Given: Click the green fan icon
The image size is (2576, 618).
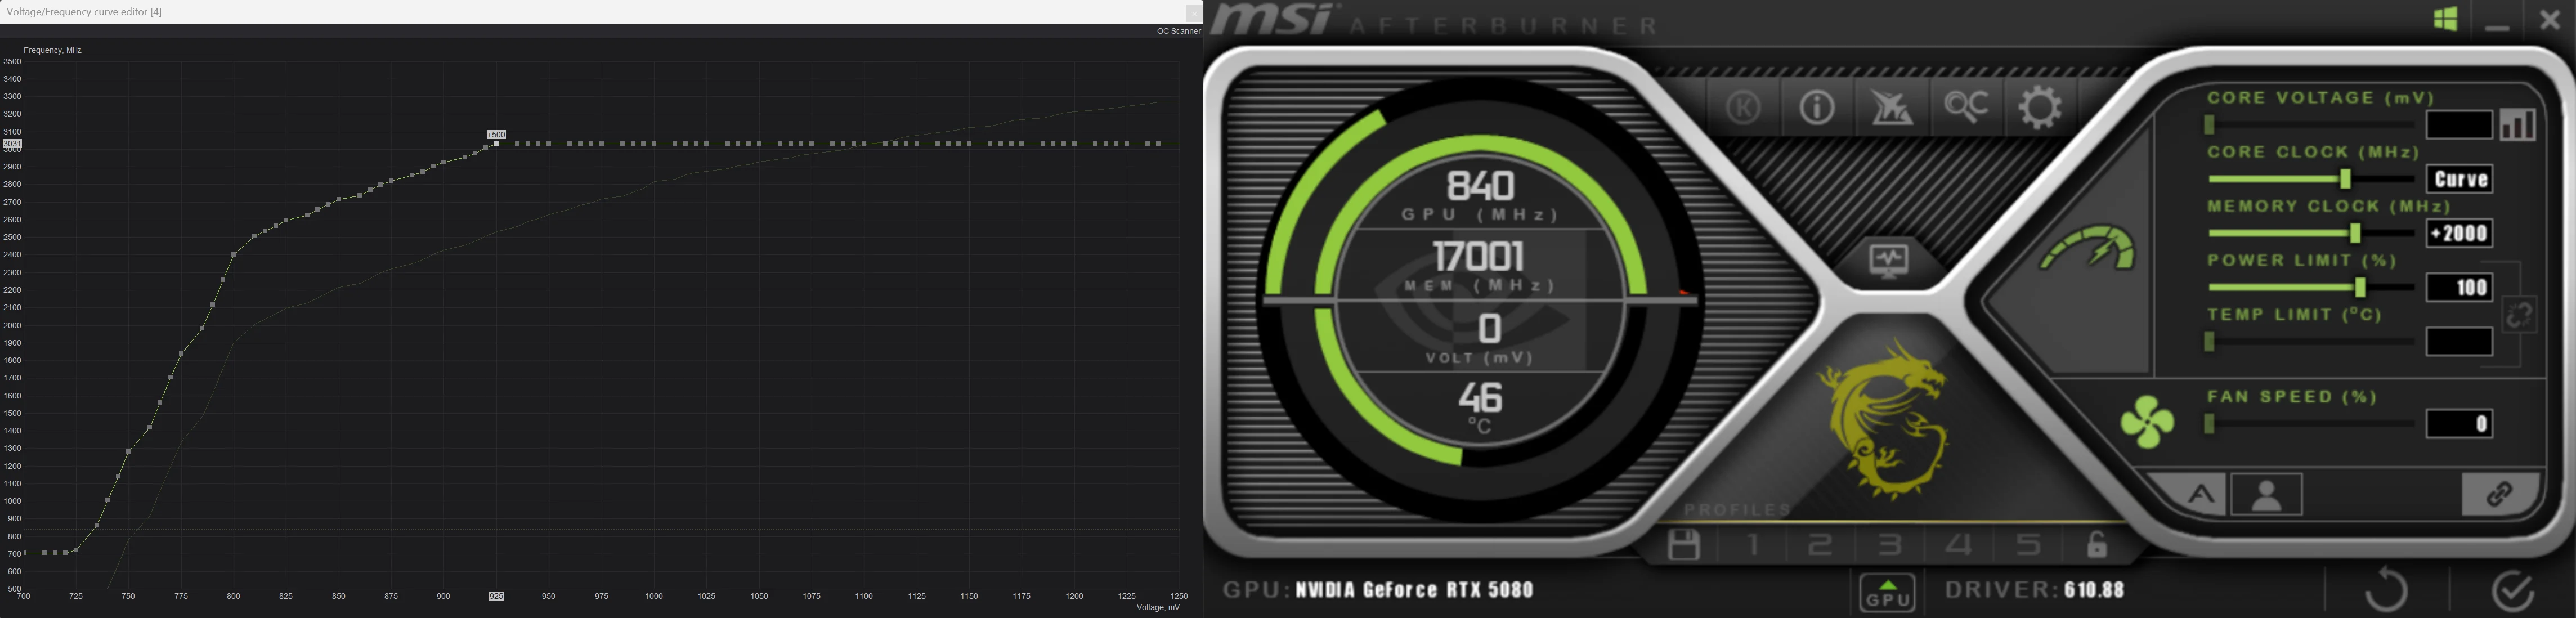Looking at the screenshot, I should [x=2147, y=422].
